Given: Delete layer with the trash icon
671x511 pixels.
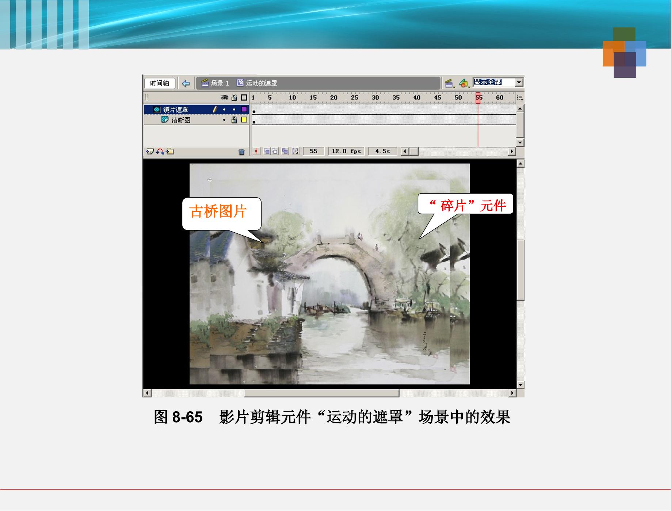Looking at the screenshot, I should coord(241,152).
